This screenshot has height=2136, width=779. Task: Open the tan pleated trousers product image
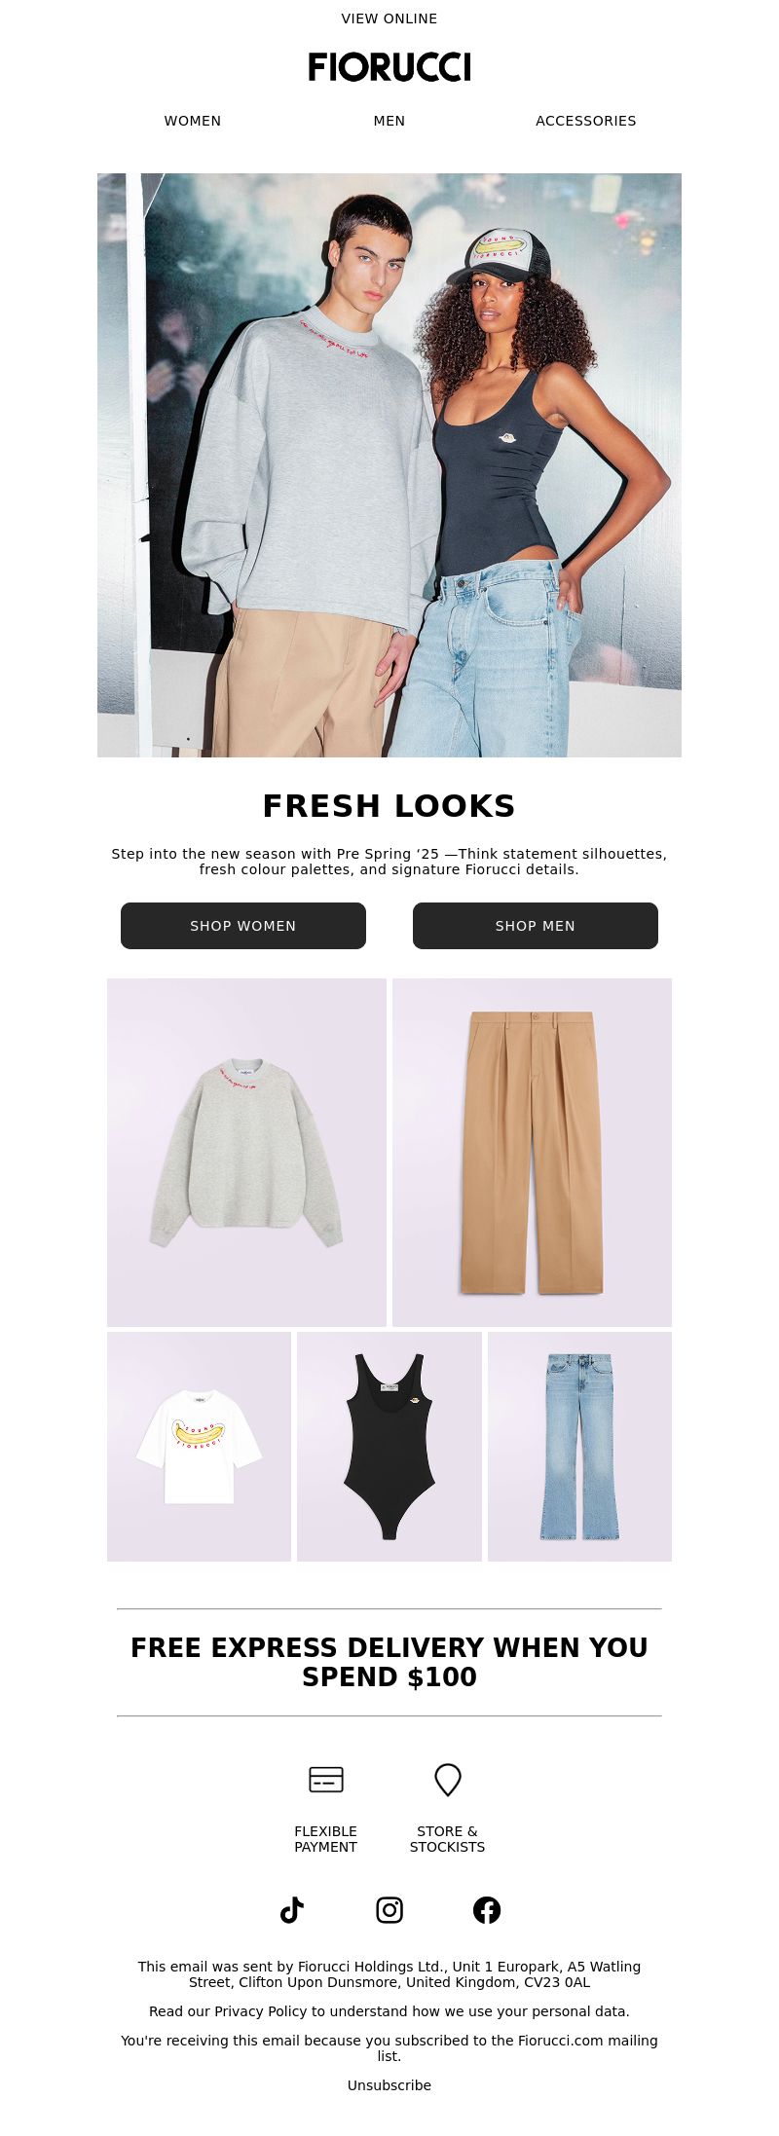coord(532,1153)
